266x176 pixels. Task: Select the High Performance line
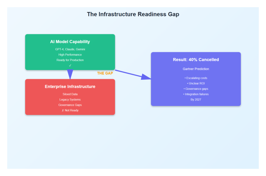pos(70,55)
